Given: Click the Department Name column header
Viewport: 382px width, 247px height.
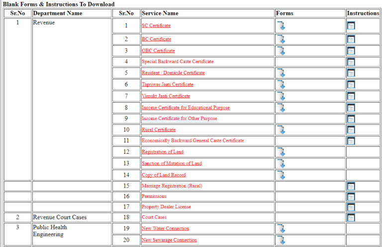Looking at the screenshot, I should coord(72,13).
